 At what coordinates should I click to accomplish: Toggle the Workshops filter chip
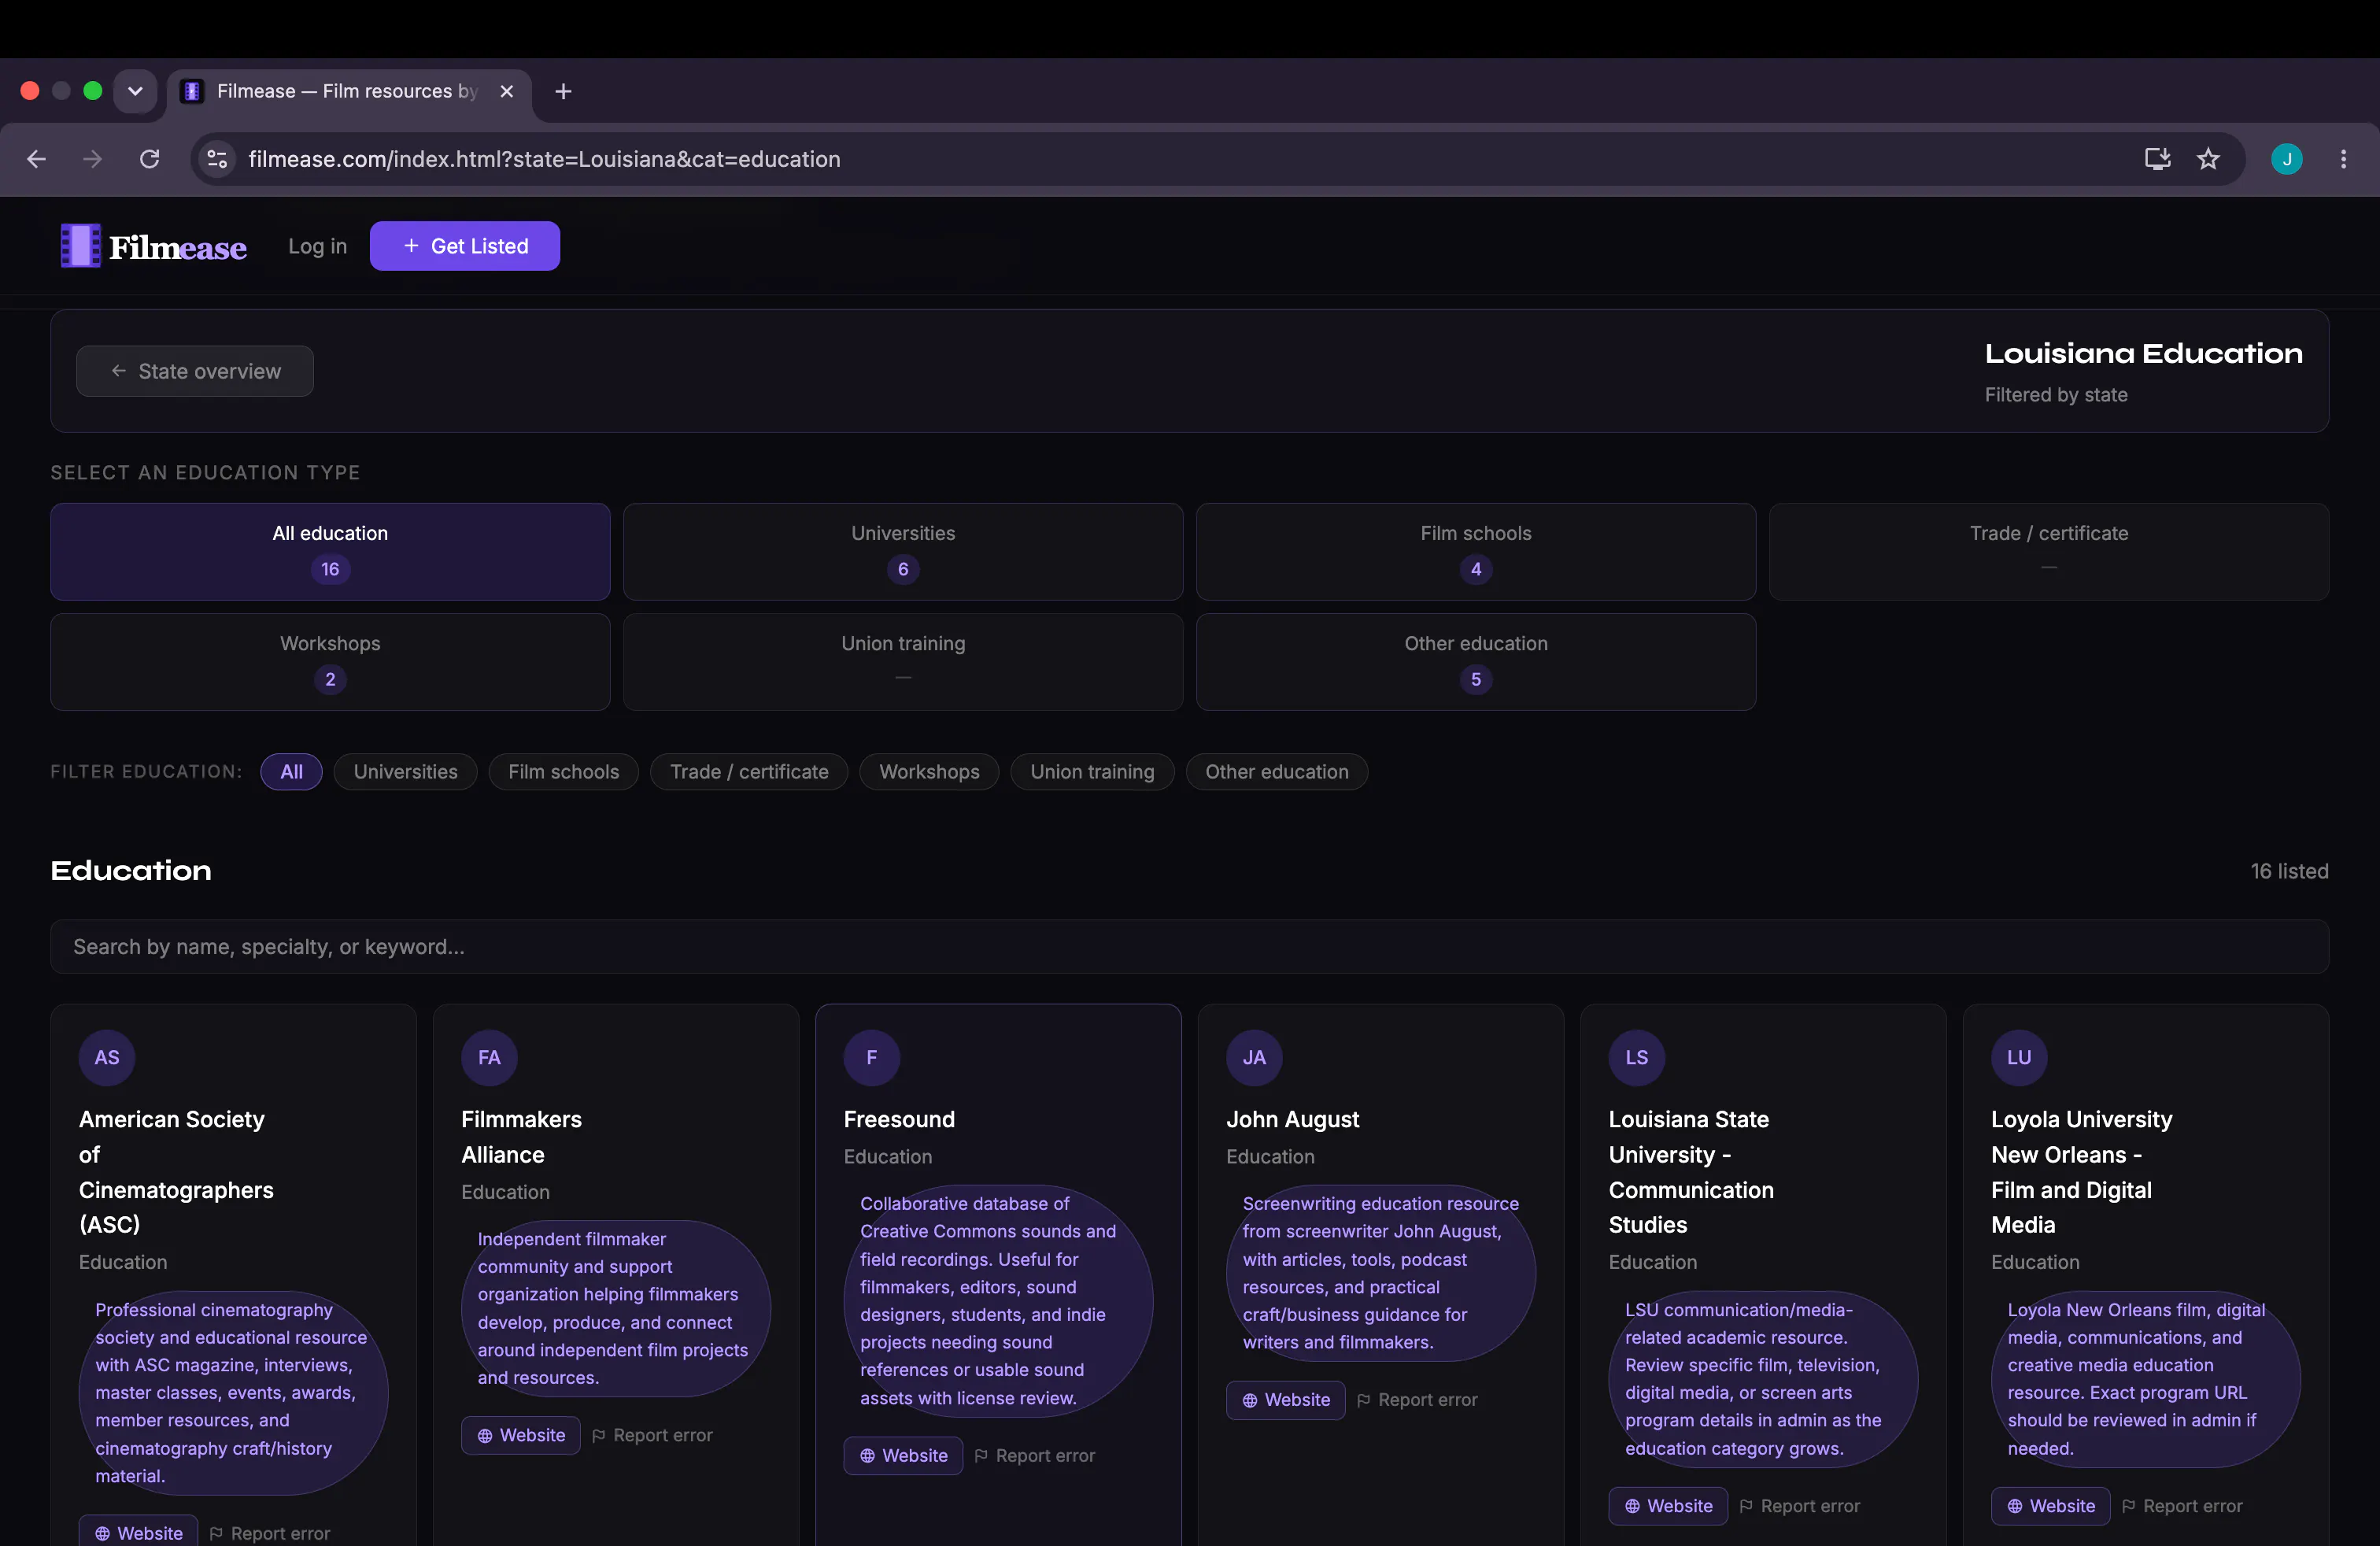(929, 772)
